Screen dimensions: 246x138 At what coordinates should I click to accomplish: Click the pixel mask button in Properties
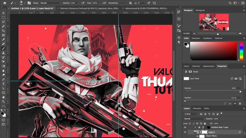click(236, 79)
